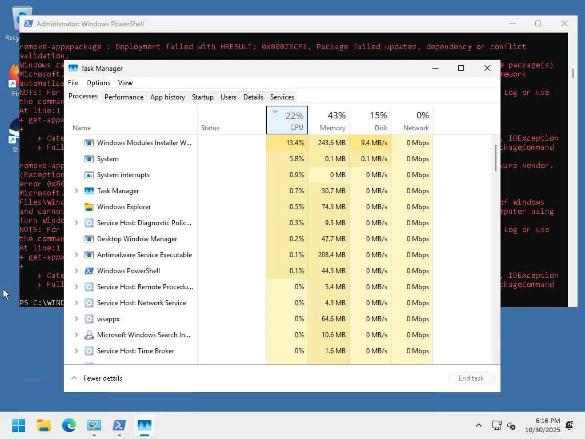Sort processes by the Network column
Image resolution: width=585 pixels, height=439 pixels.
click(x=412, y=120)
